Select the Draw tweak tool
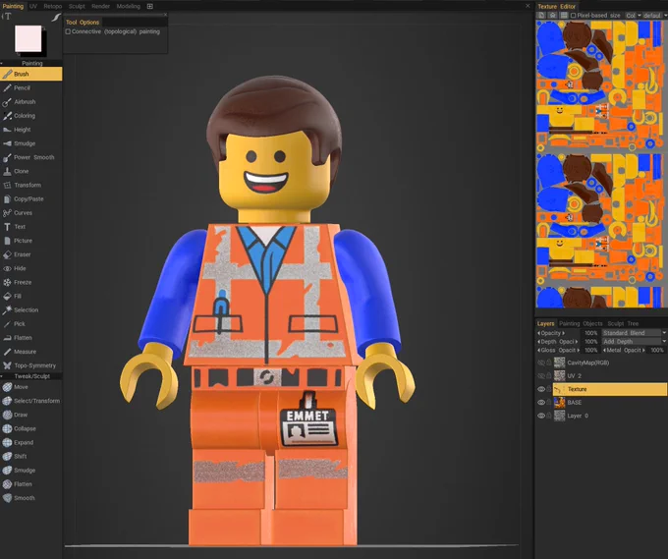This screenshot has width=668, height=559. pos(30,415)
